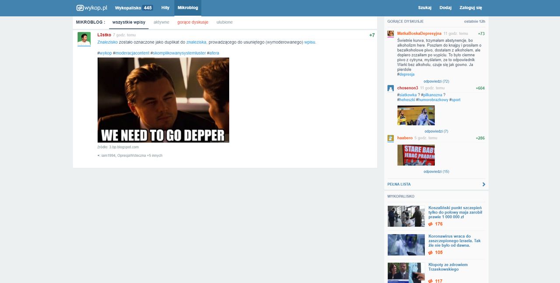Click the orange wykop icon beside 176
The height and width of the screenshot is (283, 560).
(x=430, y=224)
